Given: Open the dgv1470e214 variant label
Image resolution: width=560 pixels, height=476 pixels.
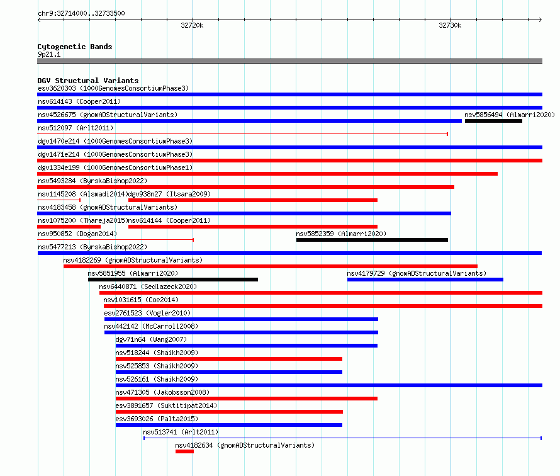Looking at the screenshot, I should [115, 141].
